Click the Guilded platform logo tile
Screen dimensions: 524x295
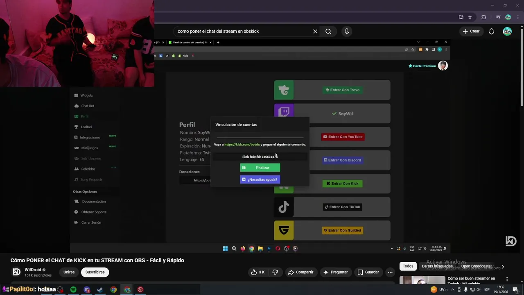(284, 230)
